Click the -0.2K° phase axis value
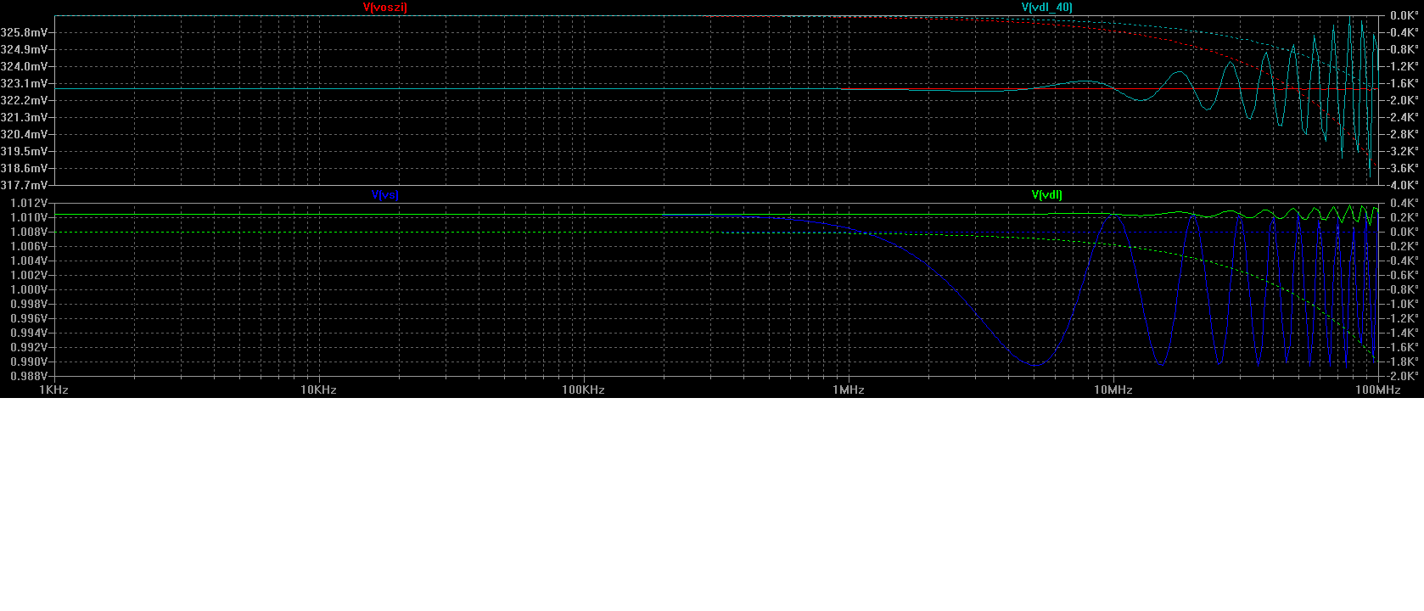 (x=1404, y=246)
